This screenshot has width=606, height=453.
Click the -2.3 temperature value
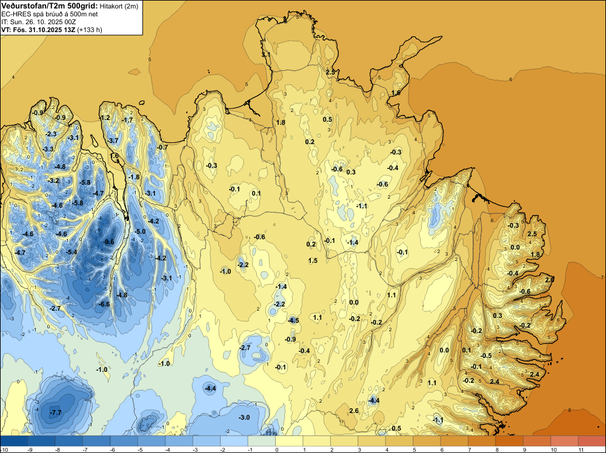tap(51, 134)
